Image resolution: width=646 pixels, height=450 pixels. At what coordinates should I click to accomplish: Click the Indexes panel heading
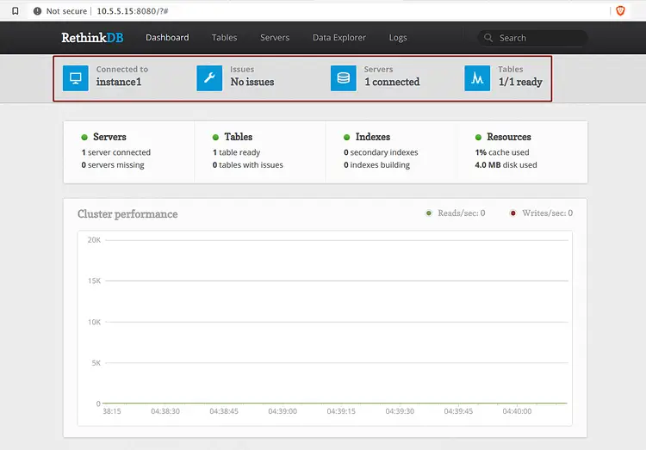click(373, 137)
